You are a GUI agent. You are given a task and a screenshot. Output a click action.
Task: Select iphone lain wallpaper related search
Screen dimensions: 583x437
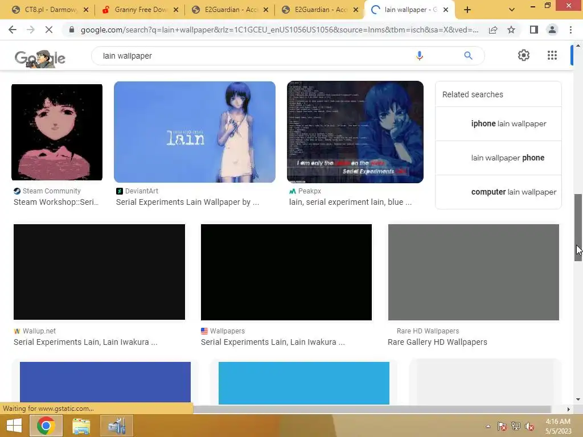coord(498,123)
